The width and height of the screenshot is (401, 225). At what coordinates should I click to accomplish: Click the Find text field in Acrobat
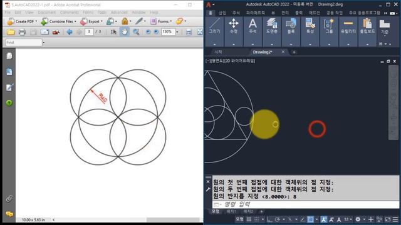pyautogui.click(x=24, y=42)
